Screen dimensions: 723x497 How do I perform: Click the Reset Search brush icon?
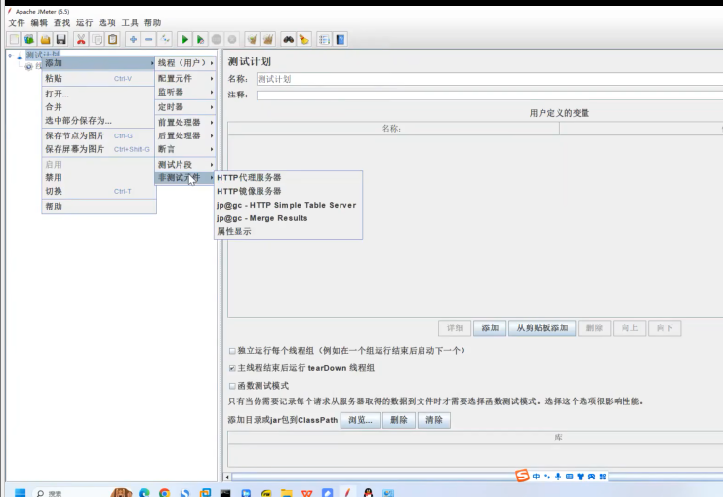[303, 40]
